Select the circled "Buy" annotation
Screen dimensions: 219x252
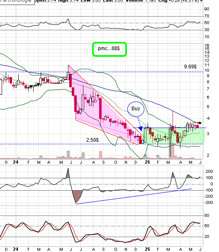click(136, 109)
